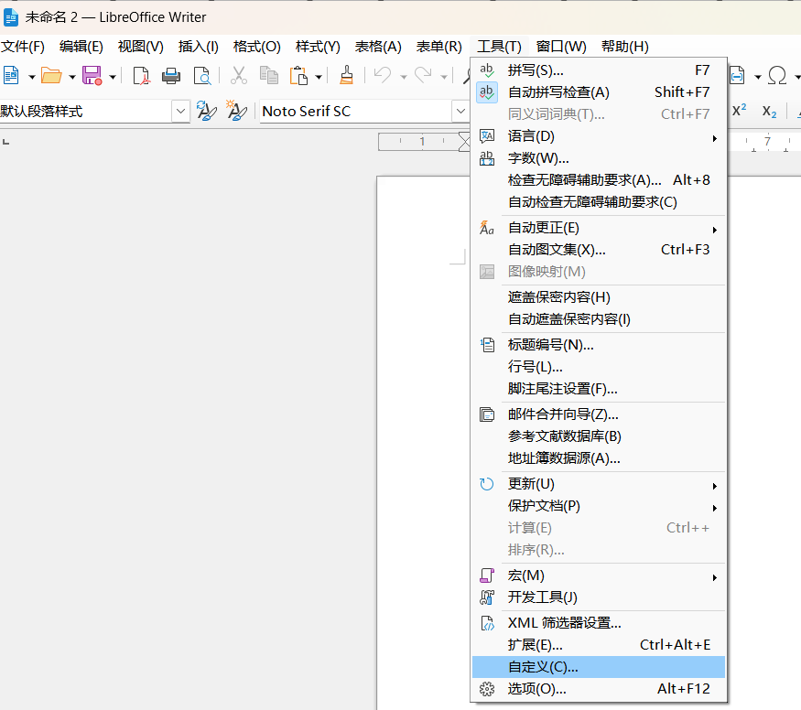
Task: Select 遮盖保密内容(H) entry
Action: [x=598, y=297]
